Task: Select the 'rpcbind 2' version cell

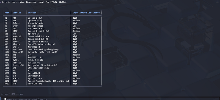Action: pos(33,34)
